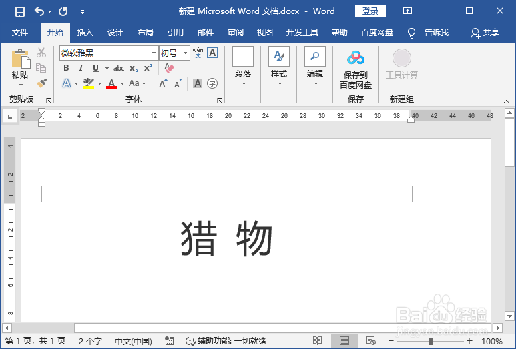Open the 段落 group button
Image resolution: width=516 pixels, height=349 pixels.
point(243,67)
